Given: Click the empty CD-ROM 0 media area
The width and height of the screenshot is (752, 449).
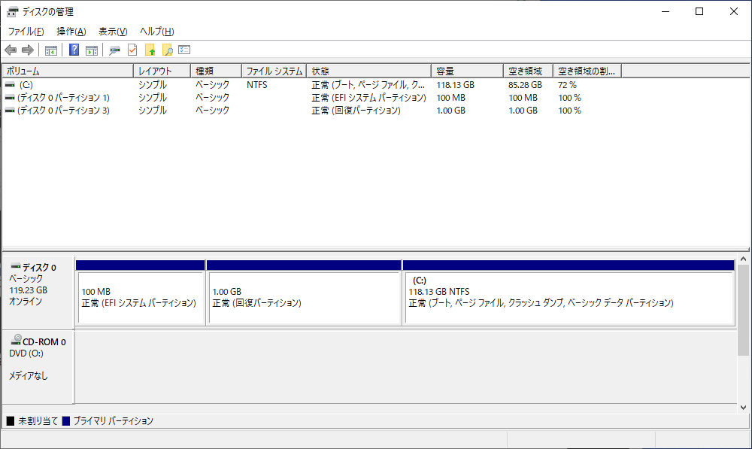Looking at the screenshot, I should [x=405, y=366].
